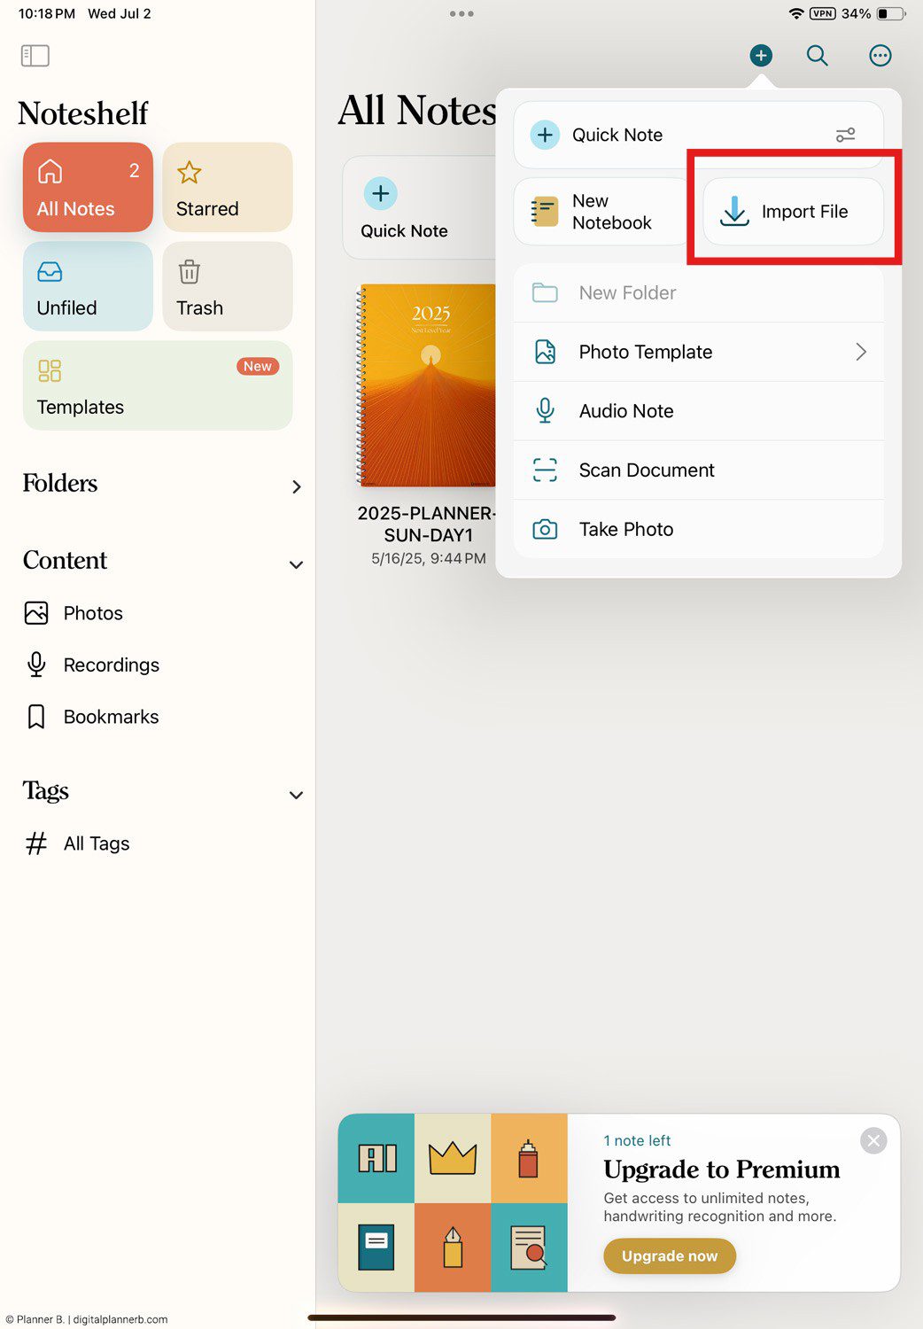This screenshot has height=1329, width=923.
Task: Choose Audio Note menu entry
Action: point(698,411)
